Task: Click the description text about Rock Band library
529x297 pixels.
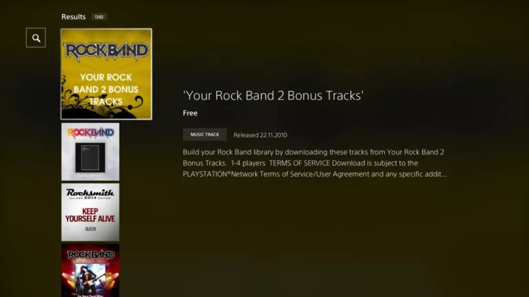Action: (x=315, y=163)
